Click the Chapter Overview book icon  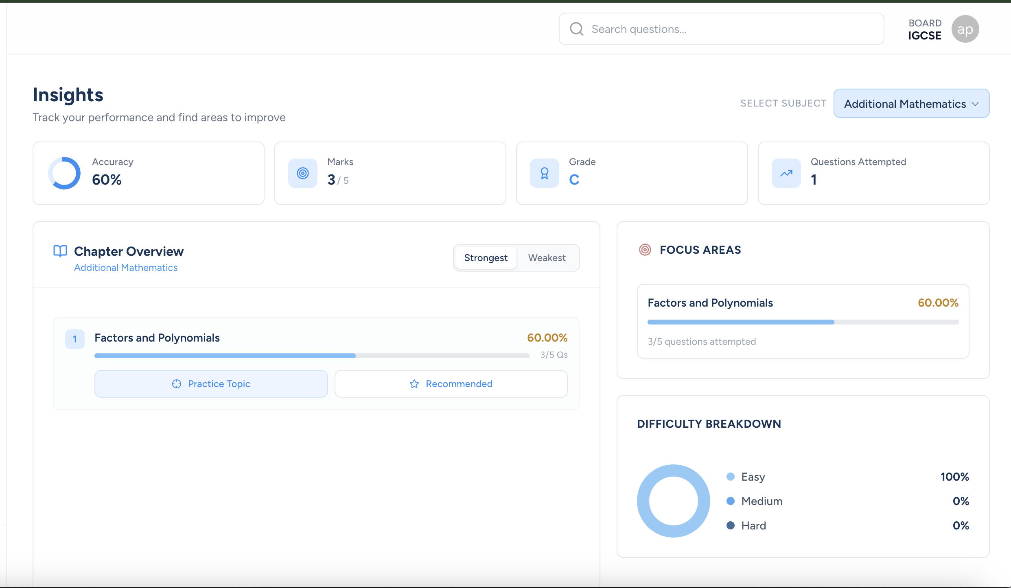[59, 251]
